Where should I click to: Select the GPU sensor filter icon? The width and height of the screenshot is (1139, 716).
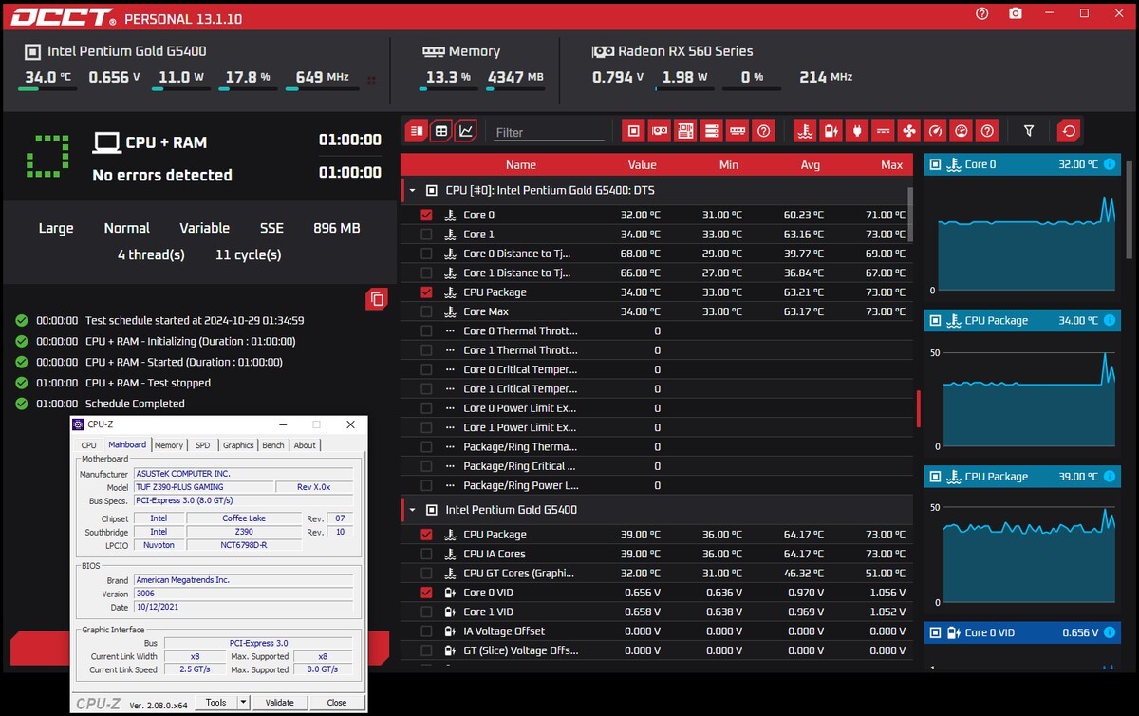660,131
